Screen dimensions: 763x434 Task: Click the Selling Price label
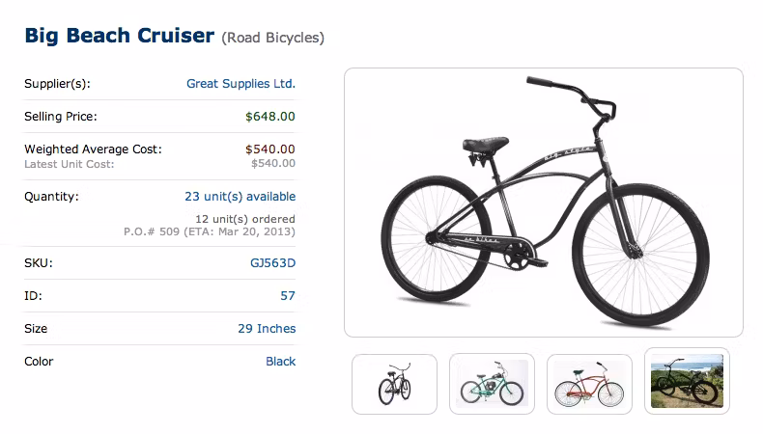61,117
